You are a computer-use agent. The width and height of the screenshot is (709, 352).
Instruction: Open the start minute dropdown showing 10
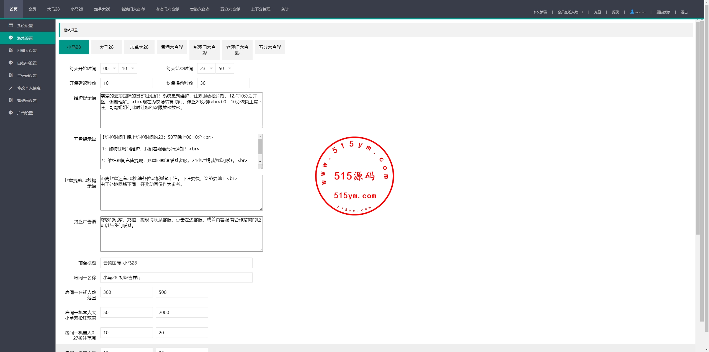point(128,68)
